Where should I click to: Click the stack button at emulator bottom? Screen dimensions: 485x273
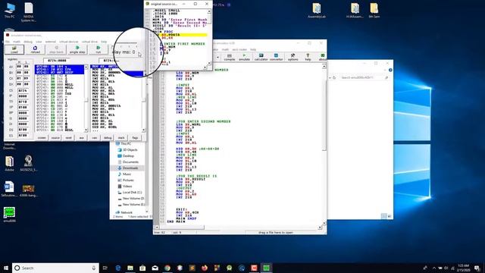coord(121,138)
